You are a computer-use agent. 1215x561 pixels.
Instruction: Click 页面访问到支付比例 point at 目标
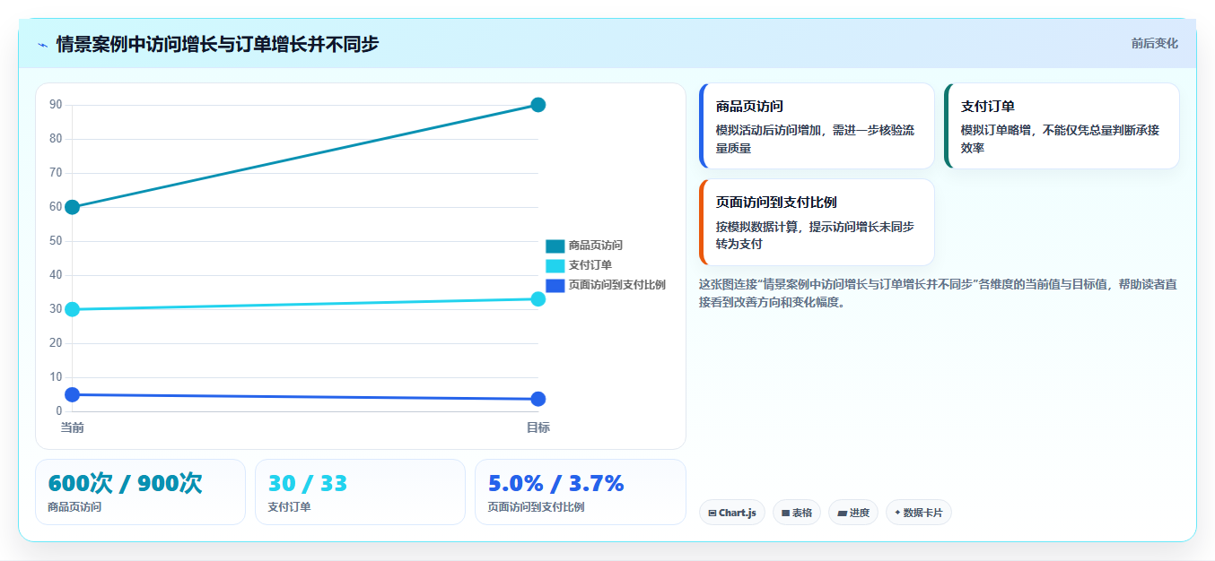[538, 399]
